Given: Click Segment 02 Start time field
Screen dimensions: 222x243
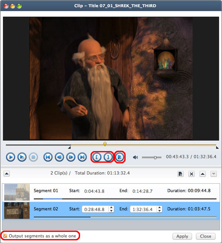Looking at the screenshot, I should pos(95,209).
